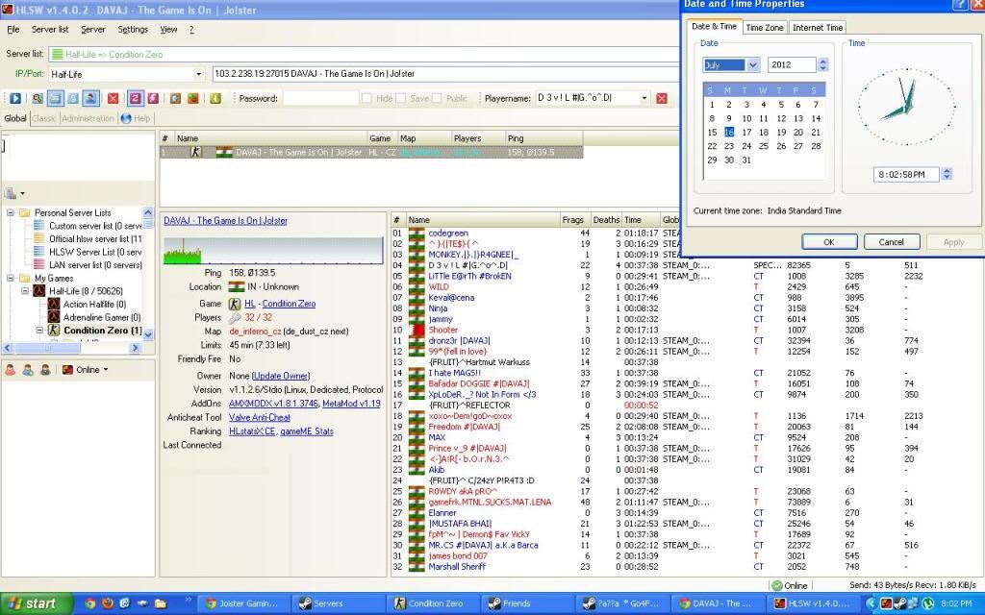Click the Windows start button
The image size is (985, 615).
(37, 603)
